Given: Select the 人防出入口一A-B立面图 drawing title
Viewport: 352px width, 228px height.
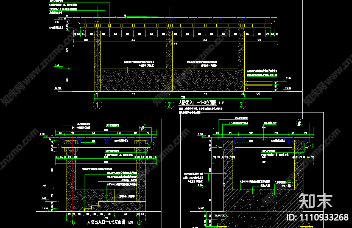Looking at the screenshot, I should click(x=106, y=222).
